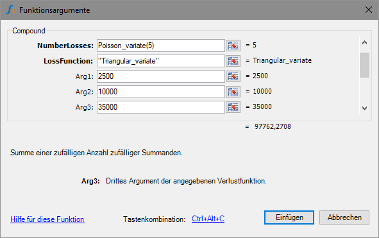Click the 'Drittes Argument der angegebenen Verlustfunktion' text

186,181
